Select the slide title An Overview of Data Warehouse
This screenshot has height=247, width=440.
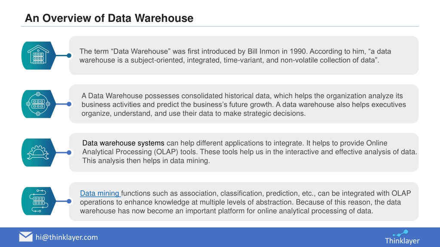point(109,18)
